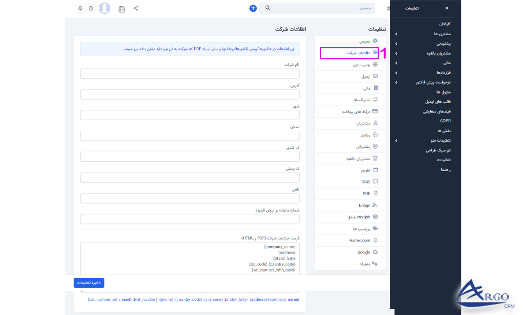The height and width of the screenshot is (315, 526).
Task: Open the Pusher.com settings icon
Action: (x=376, y=239)
